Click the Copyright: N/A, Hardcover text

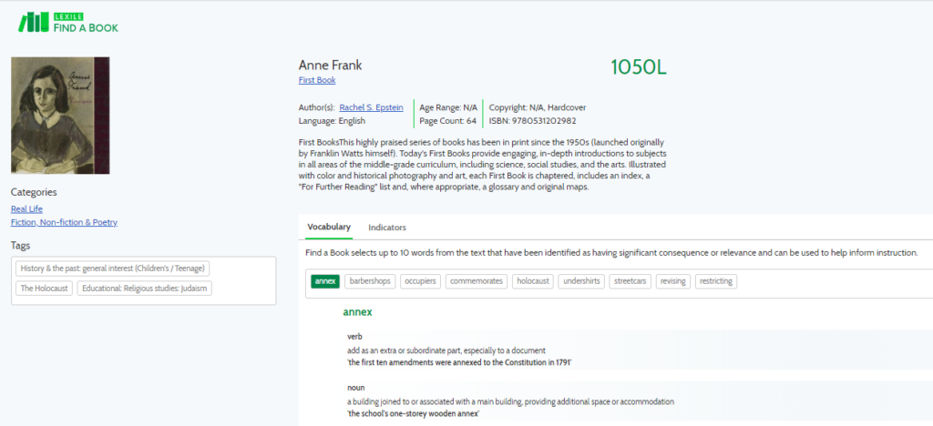pyautogui.click(x=538, y=107)
